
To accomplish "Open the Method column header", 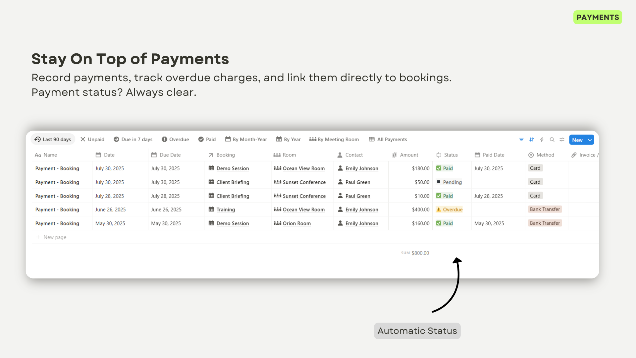I will (541, 155).
